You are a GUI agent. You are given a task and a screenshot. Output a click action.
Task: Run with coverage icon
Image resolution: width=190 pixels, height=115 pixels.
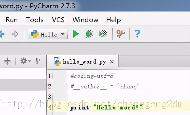(x=103, y=34)
